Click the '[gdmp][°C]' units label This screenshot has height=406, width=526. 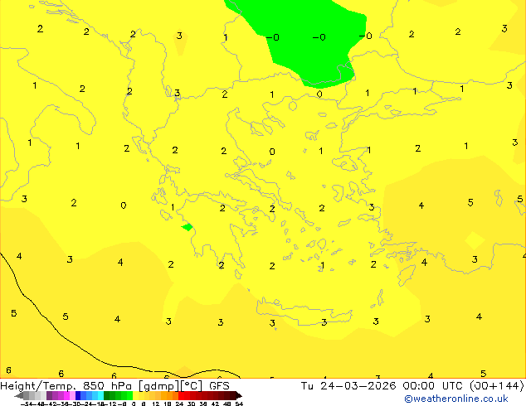click(x=170, y=386)
